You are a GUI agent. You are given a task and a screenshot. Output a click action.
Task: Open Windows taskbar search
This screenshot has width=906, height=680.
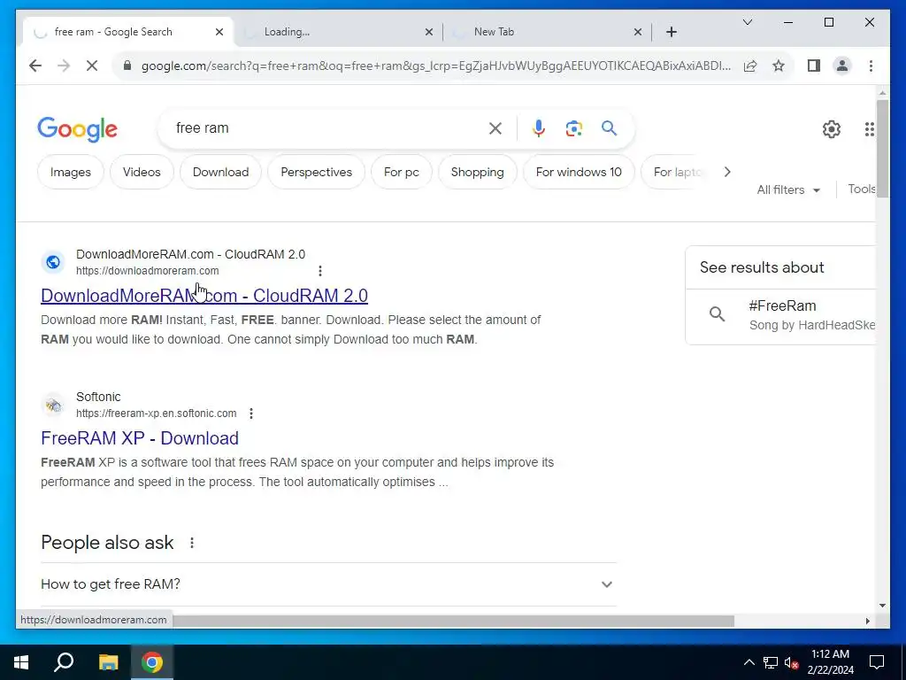coord(64,661)
